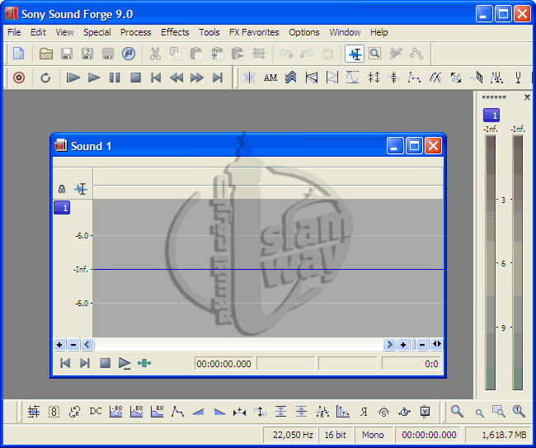
Task: Open the Special menu
Action: [97, 32]
